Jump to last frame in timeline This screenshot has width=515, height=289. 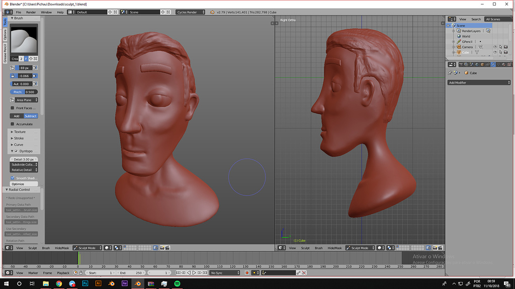pos(205,272)
